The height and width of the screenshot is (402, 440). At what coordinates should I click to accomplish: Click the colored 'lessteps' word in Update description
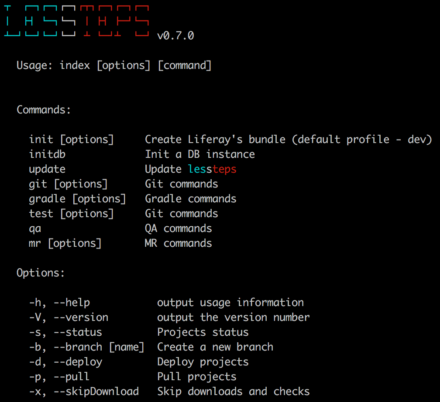pos(212,169)
